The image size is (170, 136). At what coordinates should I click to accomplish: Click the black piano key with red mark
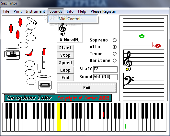point(104,111)
